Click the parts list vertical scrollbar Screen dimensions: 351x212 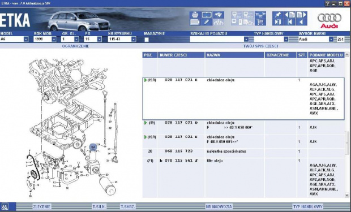click(347, 125)
